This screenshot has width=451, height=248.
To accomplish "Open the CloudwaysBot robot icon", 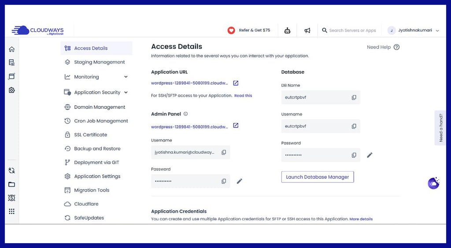I will (x=287, y=30).
